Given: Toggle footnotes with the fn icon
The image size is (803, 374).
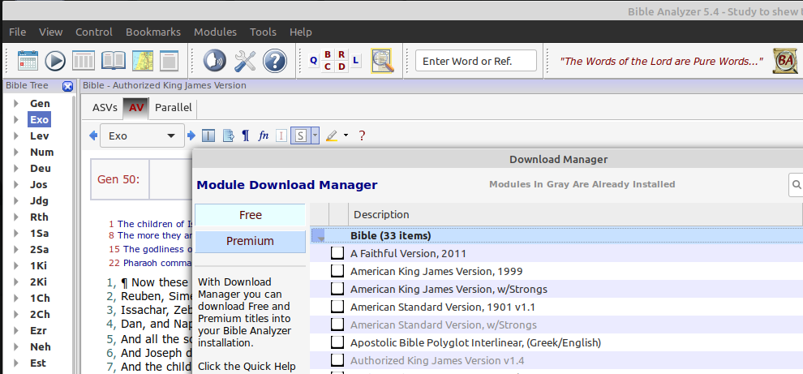Looking at the screenshot, I should (x=264, y=135).
